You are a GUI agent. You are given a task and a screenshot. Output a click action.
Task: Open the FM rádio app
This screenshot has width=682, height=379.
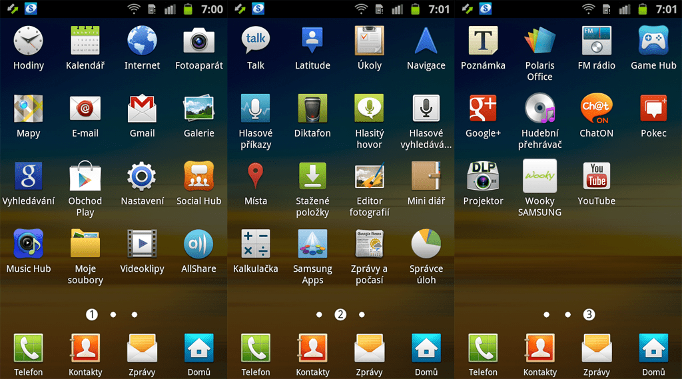[x=597, y=41]
